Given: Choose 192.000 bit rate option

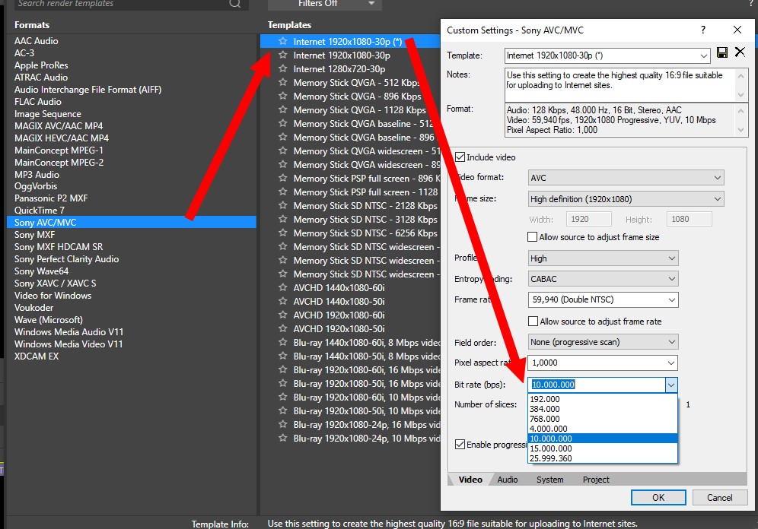Looking at the screenshot, I should [602, 399].
